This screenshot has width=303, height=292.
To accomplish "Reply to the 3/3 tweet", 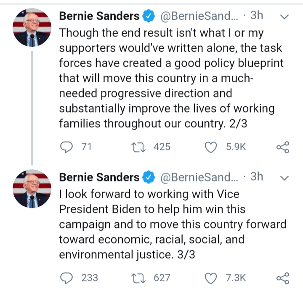I will tap(67, 278).
